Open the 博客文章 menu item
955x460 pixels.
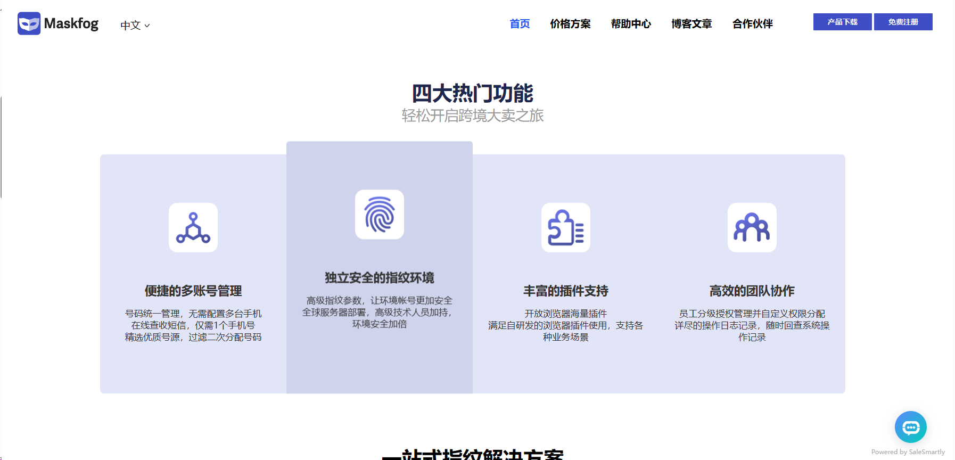pyautogui.click(x=691, y=24)
